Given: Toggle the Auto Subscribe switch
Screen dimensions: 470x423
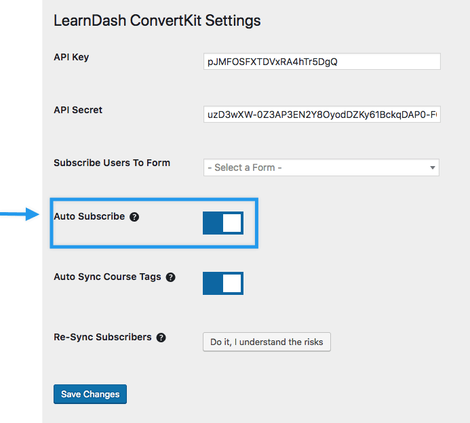Looking at the screenshot, I should pyautogui.click(x=223, y=223).
